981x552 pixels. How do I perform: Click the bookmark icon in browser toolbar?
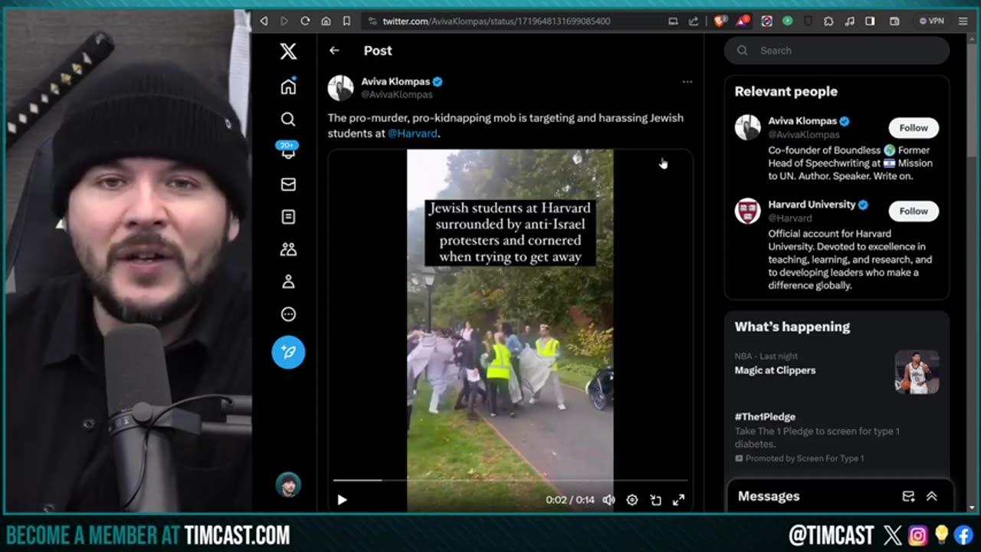(346, 21)
